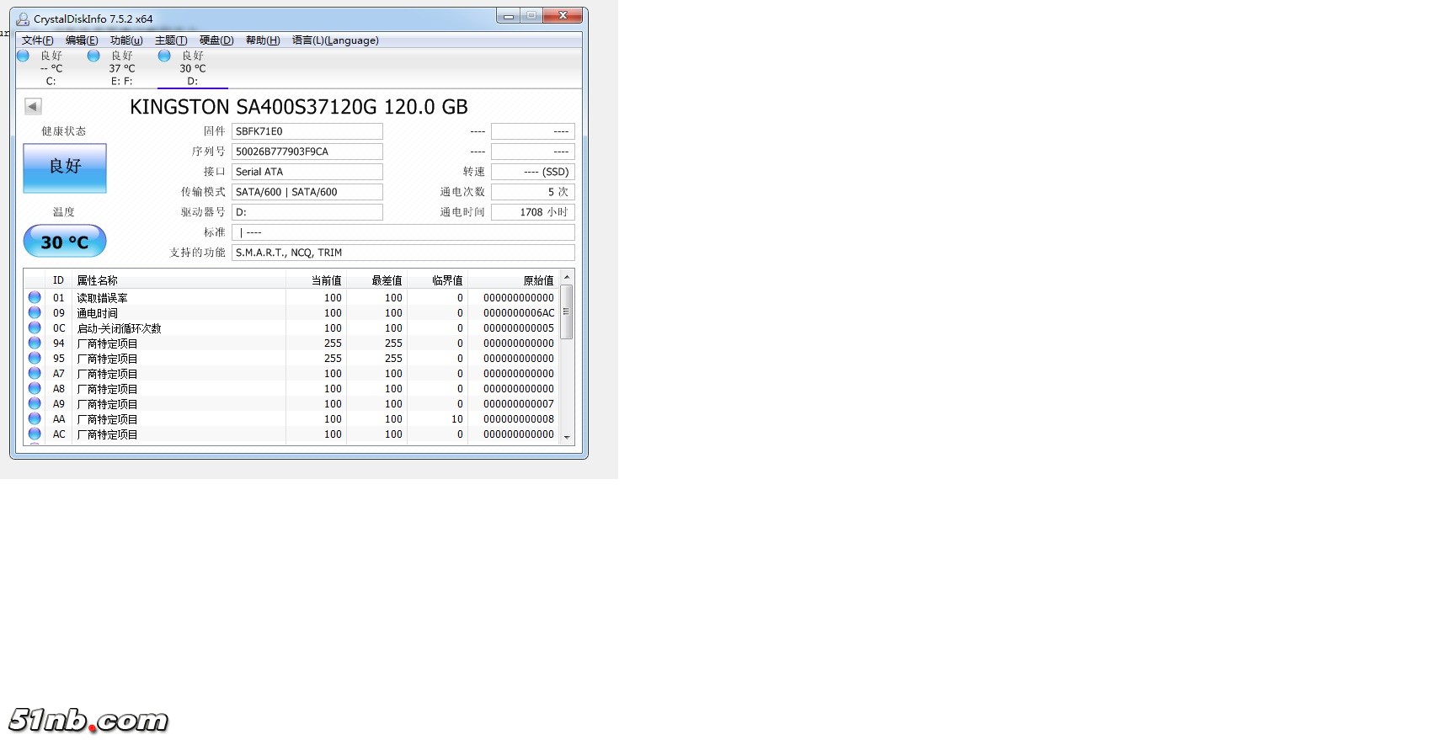
Task: Click raw value 000000000007
Action: click(519, 404)
